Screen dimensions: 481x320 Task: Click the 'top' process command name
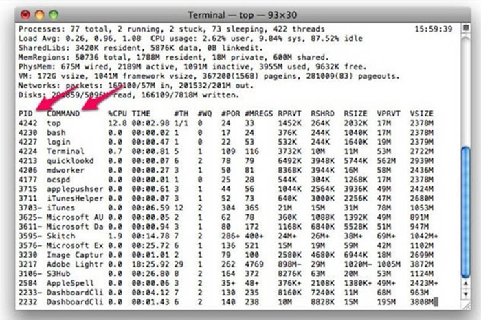pyautogui.click(x=54, y=123)
